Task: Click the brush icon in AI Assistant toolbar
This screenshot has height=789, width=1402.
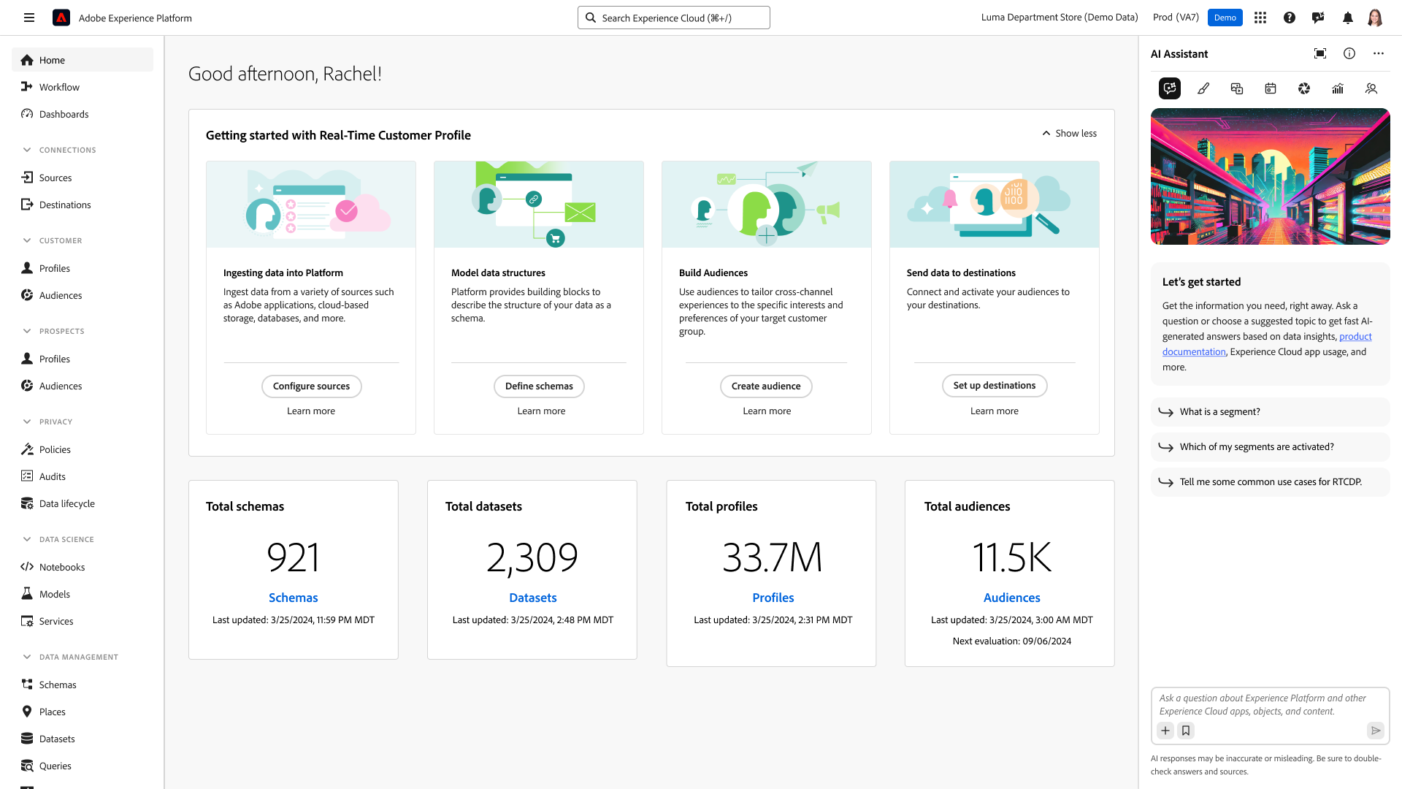Action: [x=1203, y=88]
